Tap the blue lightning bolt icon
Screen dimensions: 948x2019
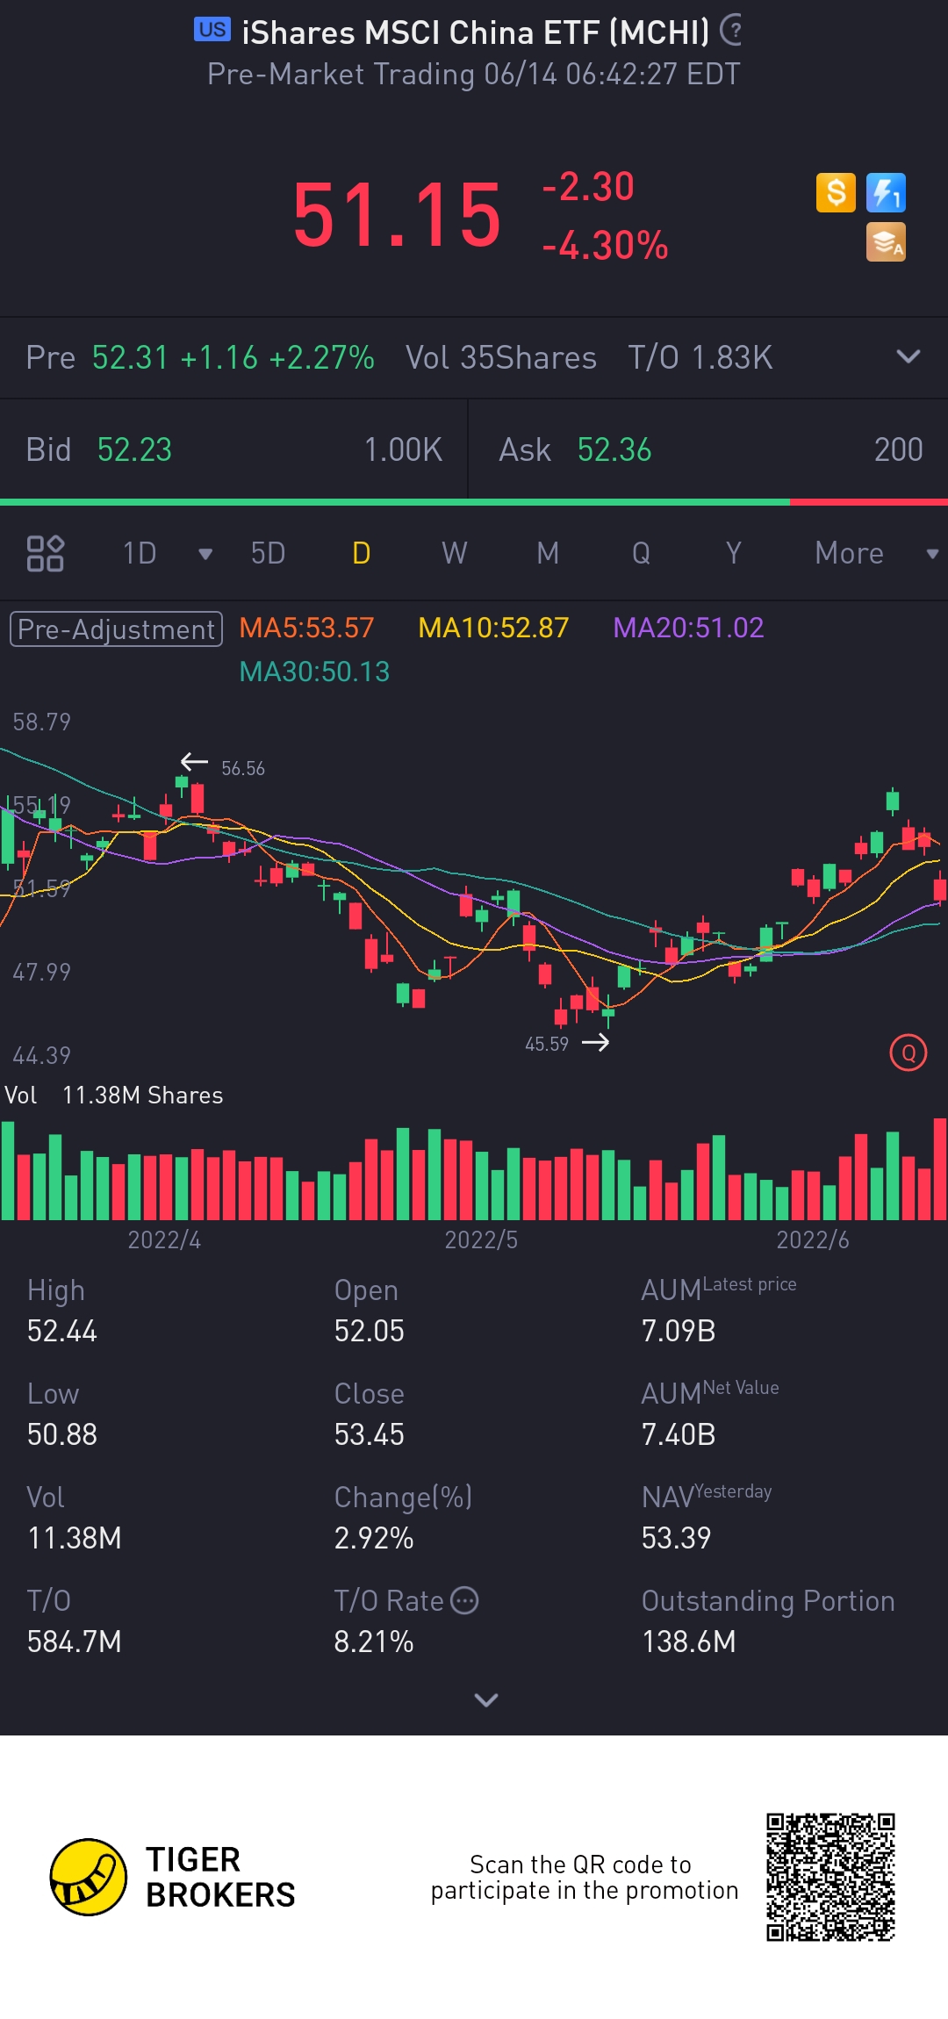click(886, 192)
